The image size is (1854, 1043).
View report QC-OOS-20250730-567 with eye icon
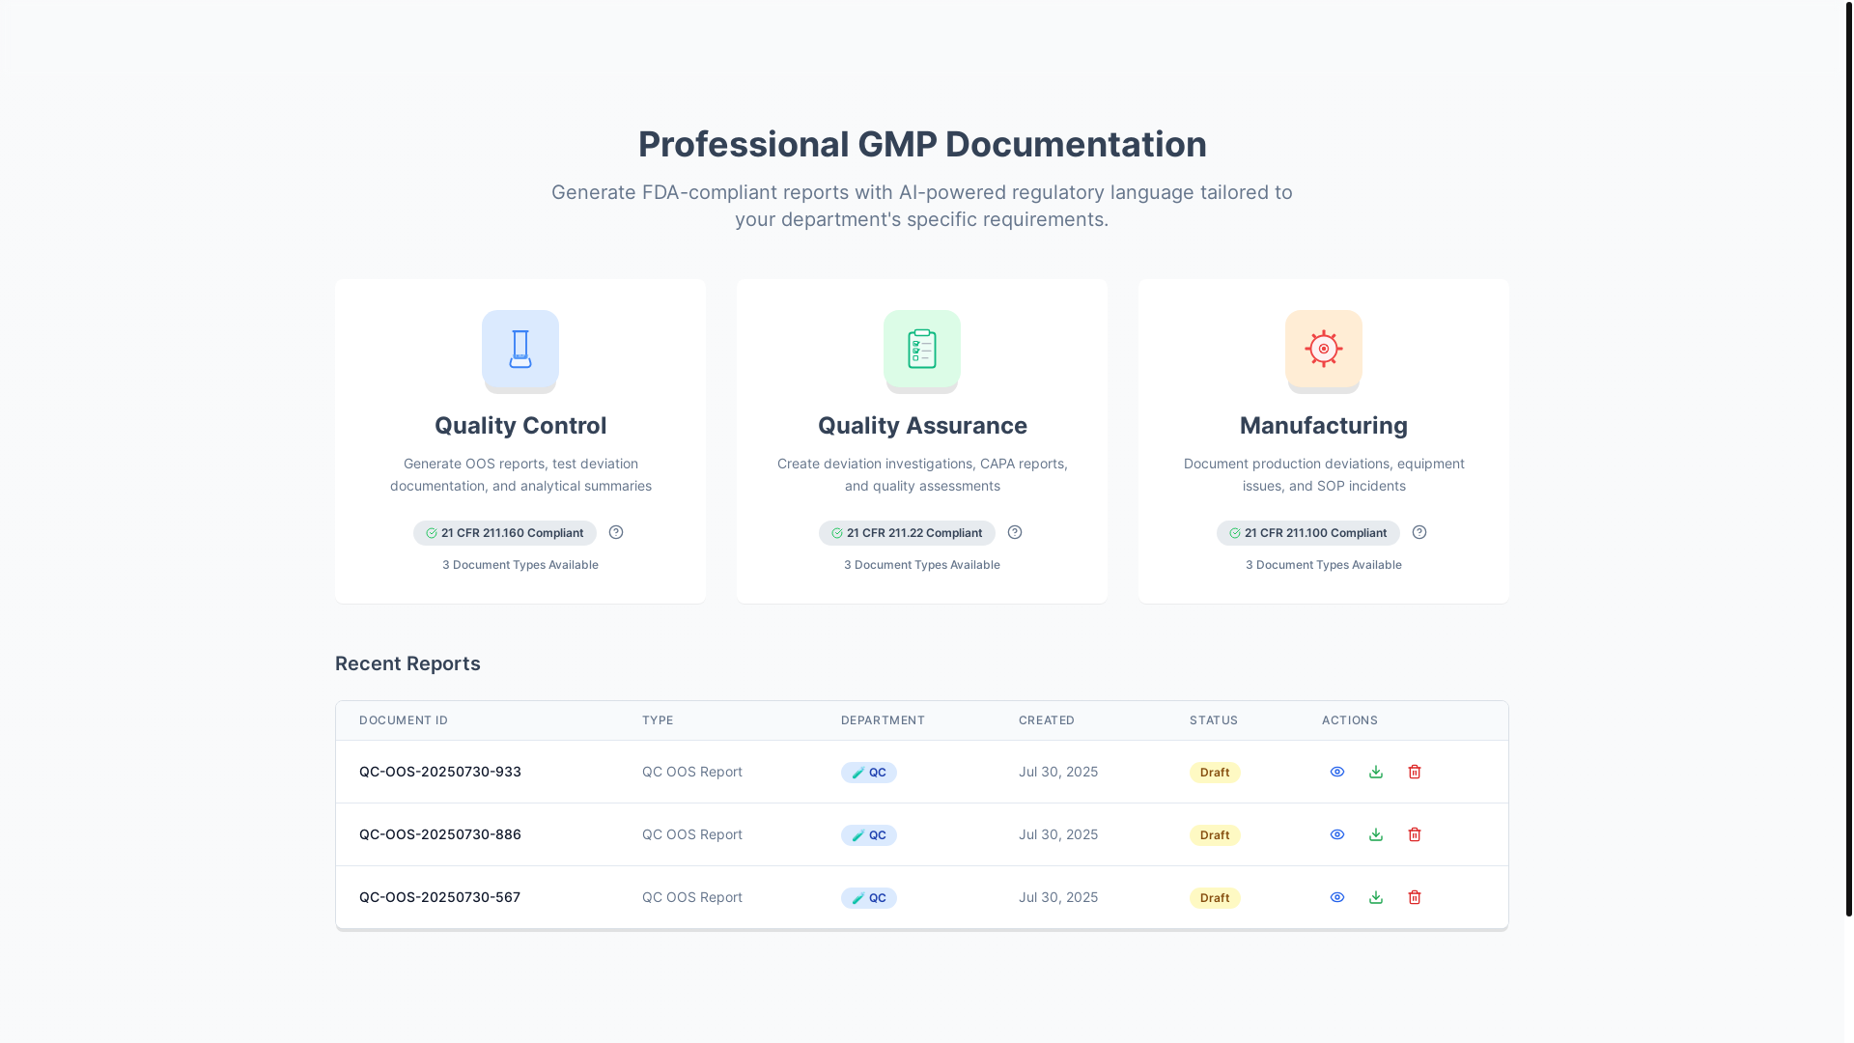[x=1337, y=897]
